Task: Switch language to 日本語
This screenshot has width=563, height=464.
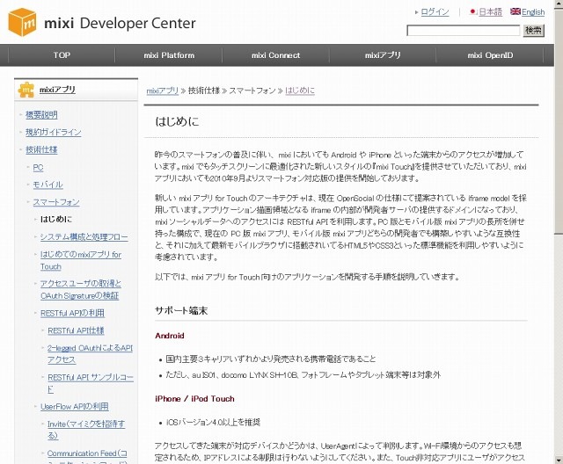Action: pos(490,11)
